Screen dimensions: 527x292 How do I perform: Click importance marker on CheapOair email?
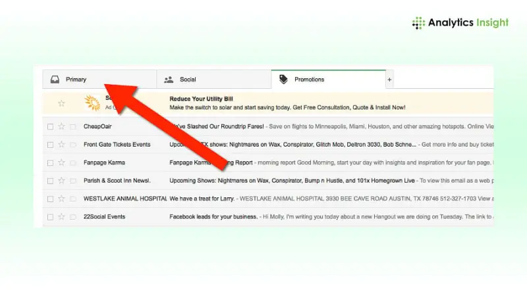point(72,126)
